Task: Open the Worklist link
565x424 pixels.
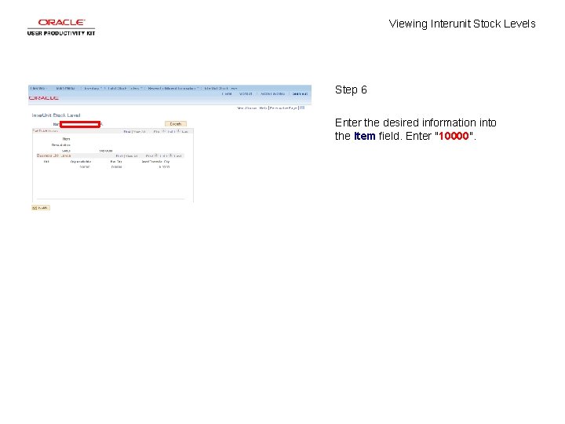Action: click(x=246, y=93)
